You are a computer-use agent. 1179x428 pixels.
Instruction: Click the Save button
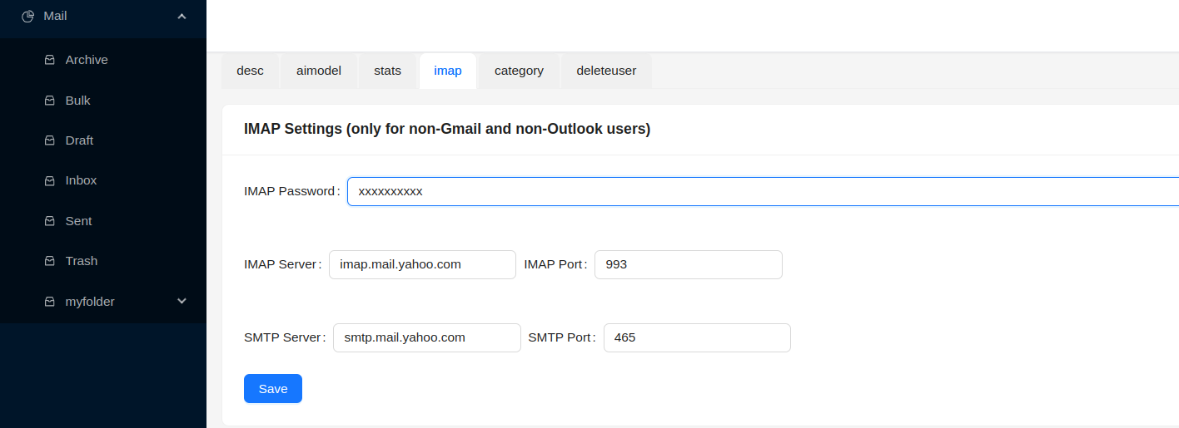[x=273, y=389]
